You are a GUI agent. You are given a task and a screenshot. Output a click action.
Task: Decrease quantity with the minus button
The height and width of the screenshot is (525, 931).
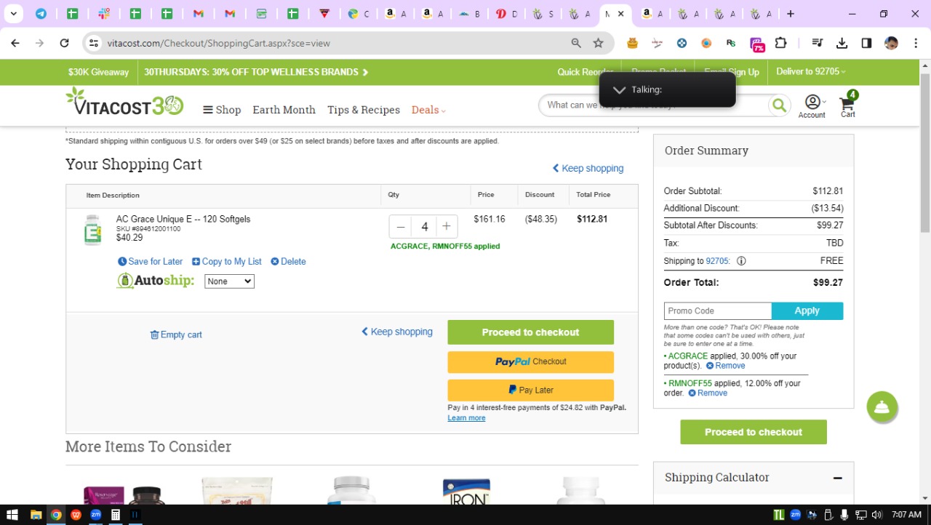[x=400, y=227]
